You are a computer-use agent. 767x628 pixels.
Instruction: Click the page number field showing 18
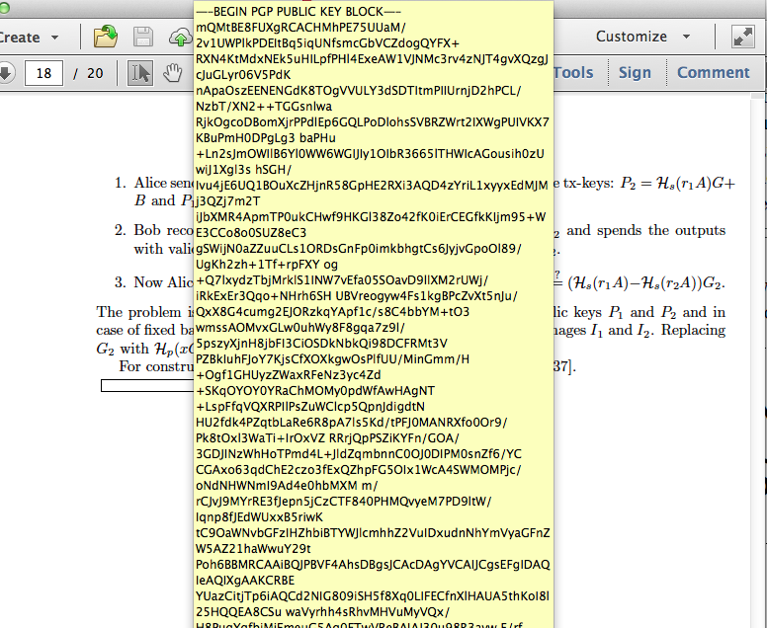[x=43, y=73]
